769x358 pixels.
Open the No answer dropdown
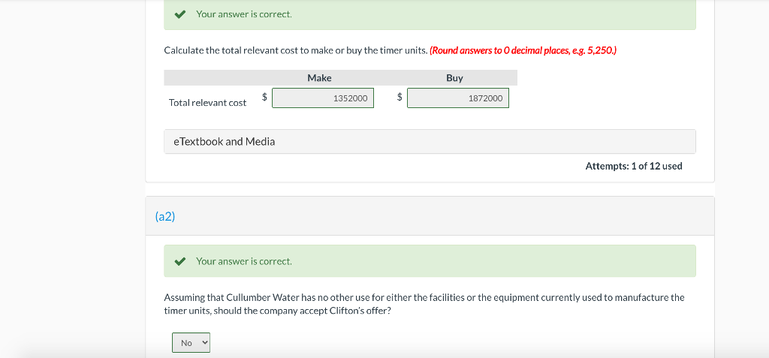[191, 343]
